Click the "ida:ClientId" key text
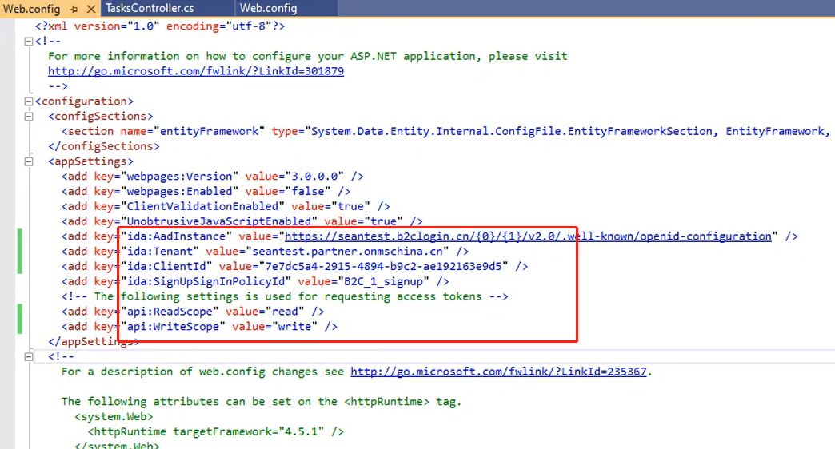The height and width of the screenshot is (449, 835). tap(166, 266)
